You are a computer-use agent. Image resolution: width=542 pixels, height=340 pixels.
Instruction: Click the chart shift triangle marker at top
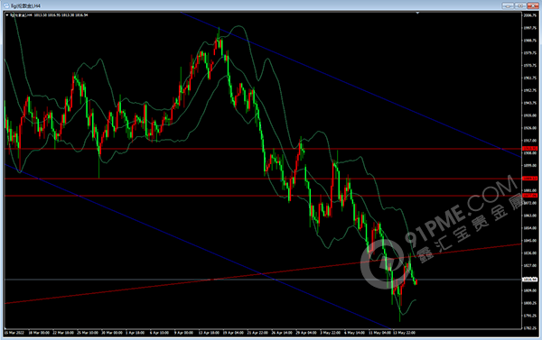[417, 14]
